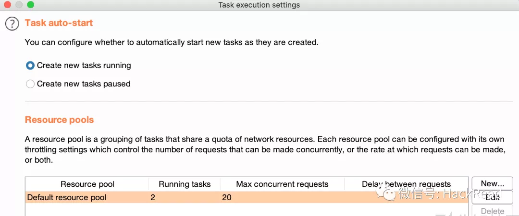Click the 'Resource pools' section heading
519x216 pixels.
click(59, 120)
